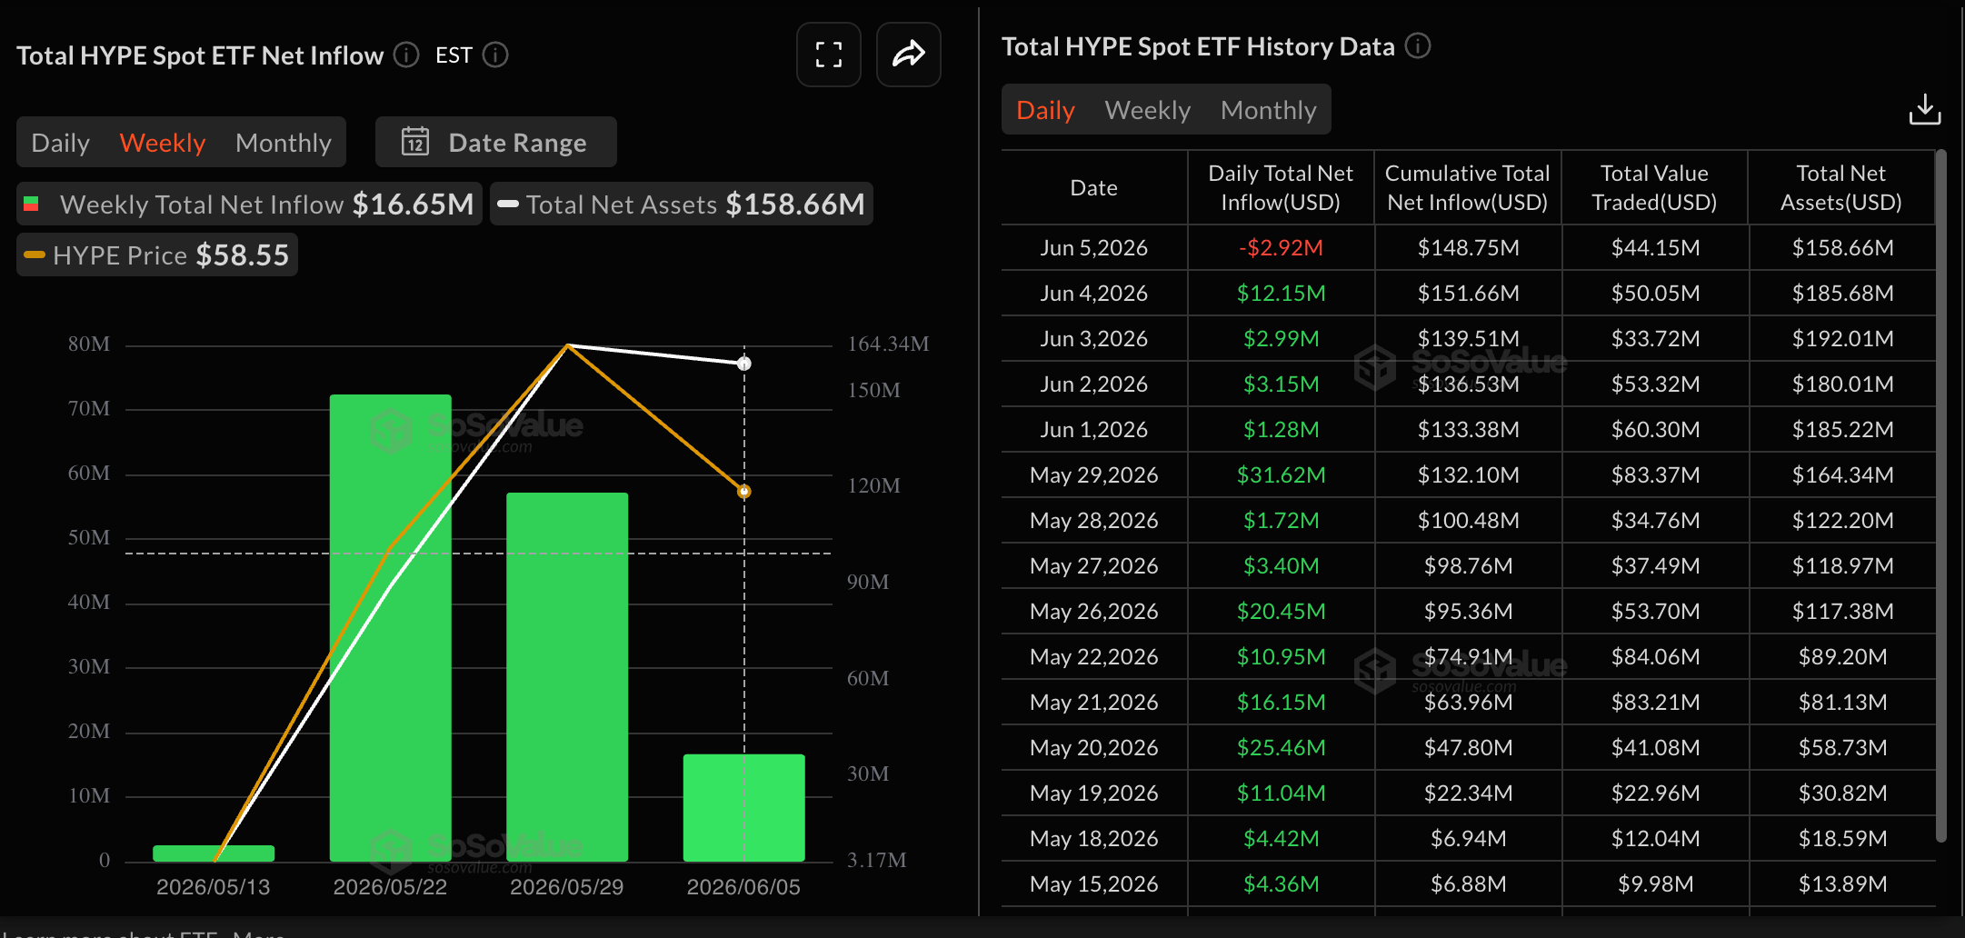Click orange price point at 2026/06/05

click(x=744, y=492)
